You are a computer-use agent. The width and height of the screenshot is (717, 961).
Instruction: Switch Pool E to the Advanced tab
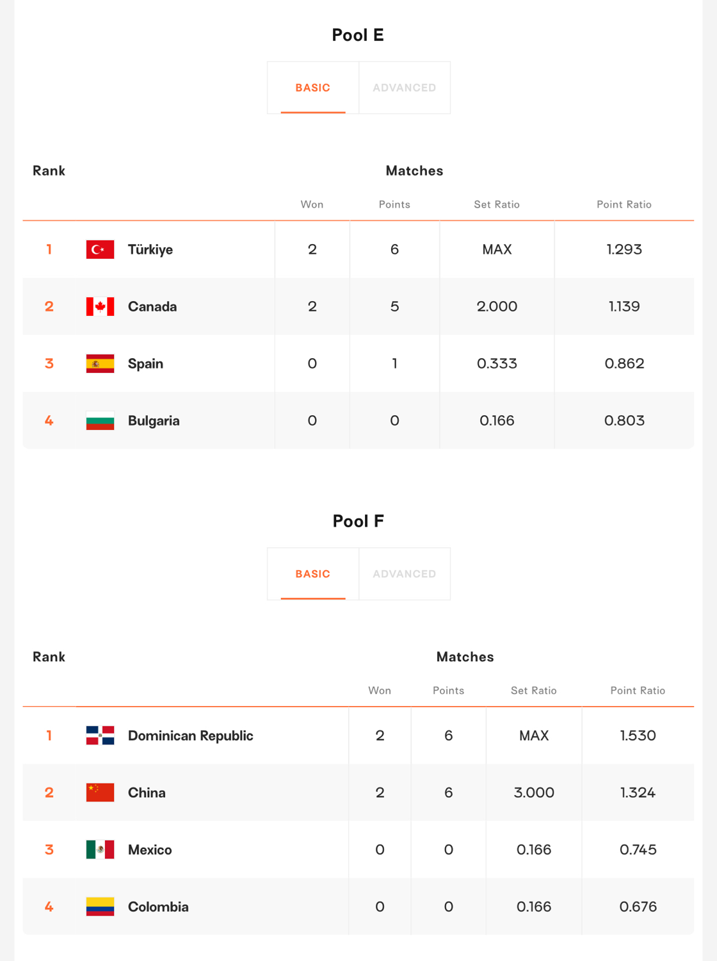[x=405, y=88]
